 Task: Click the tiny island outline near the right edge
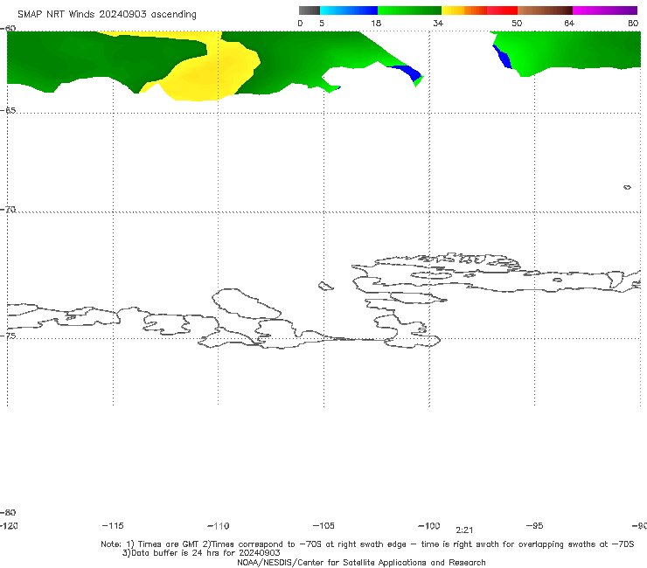coord(627,187)
